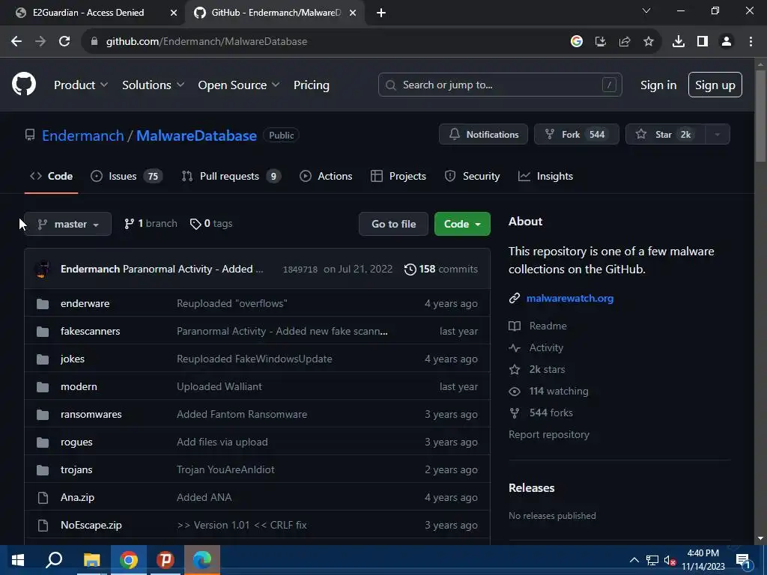
Task: Open File Explorer from taskbar
Action: point(91,560)
